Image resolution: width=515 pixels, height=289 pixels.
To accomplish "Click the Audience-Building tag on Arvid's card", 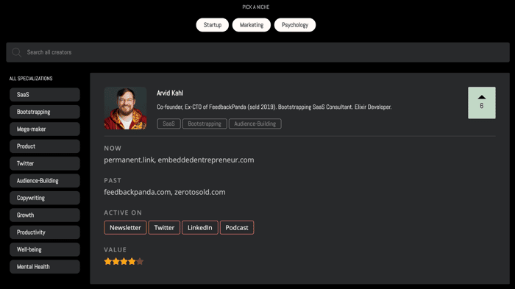I will click(x=255, y=124).
